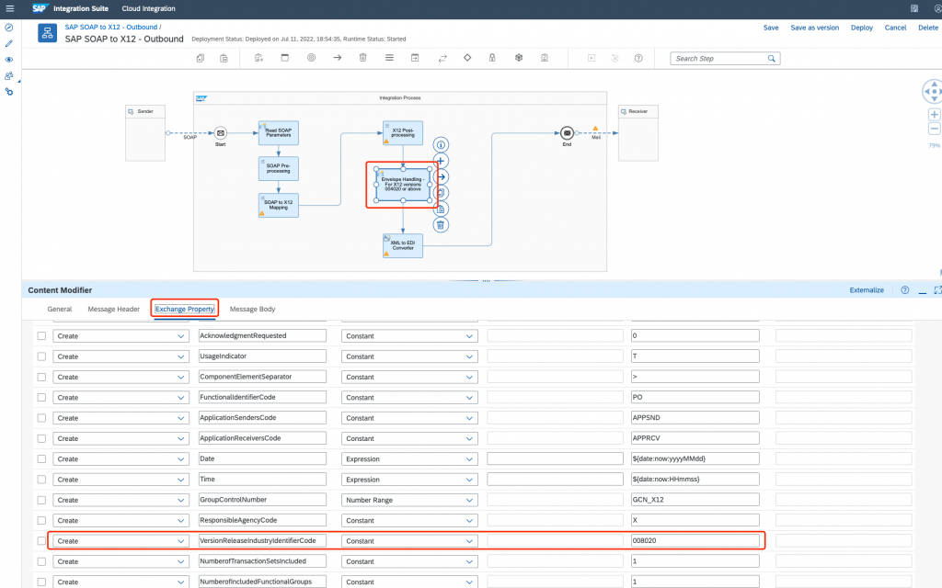Switch to the General tab
Image resolution: width=942 pixels, height=588 pixels.
60,309
